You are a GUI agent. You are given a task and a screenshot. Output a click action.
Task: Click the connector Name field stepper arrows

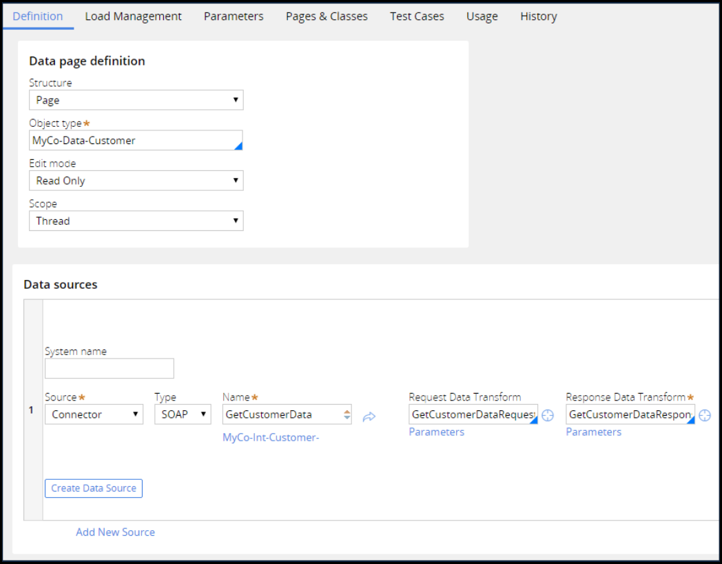347,415
